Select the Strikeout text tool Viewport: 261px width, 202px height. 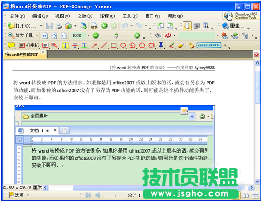click(75, 45)
